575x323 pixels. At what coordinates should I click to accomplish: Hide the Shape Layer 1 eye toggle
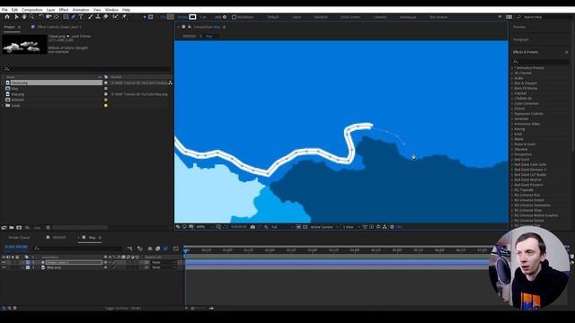(4, 262)
